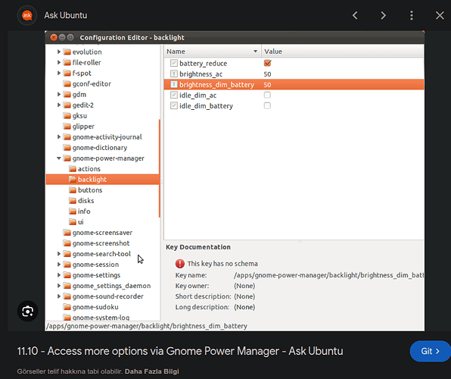Viewport: 451px width, 379px height.
Task: Enable the idle_dim_battery checkbox
Action: click(267, 105)
